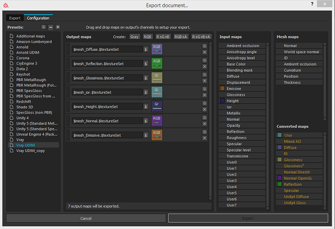Duplicate the Diffuse output map
The height and width of the screenshot is (229, 335).
[205, 46]
